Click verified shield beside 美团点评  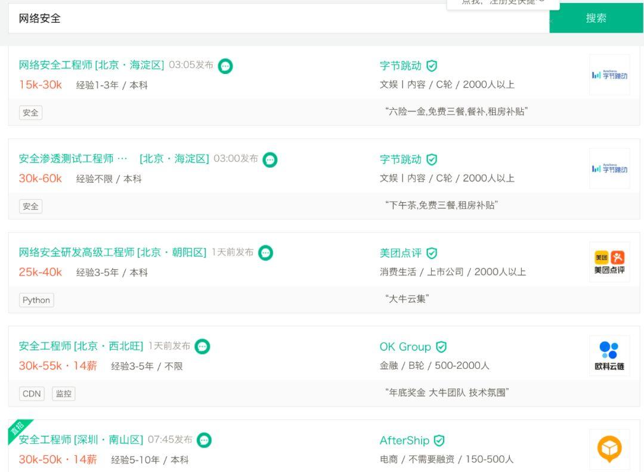pyautogui.click(x=432, y=253)
